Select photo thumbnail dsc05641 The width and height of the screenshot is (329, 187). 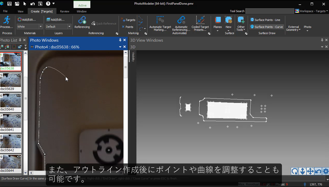[11, 123]
